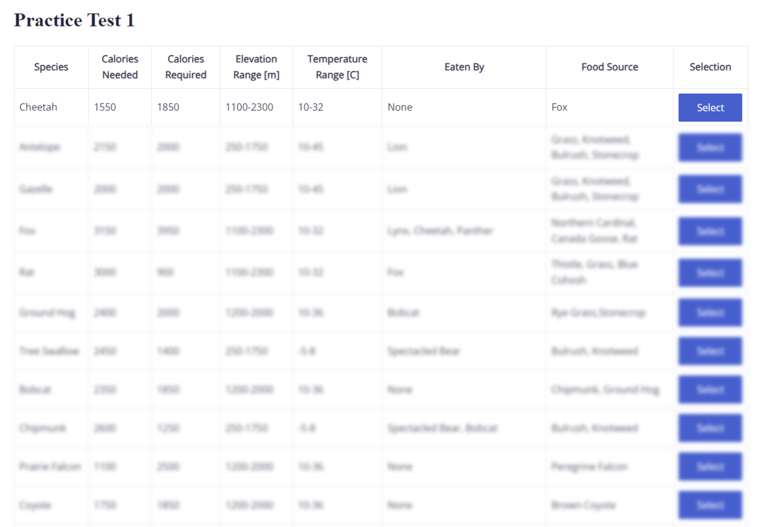763x527 pixels.
Task: Click the Calories Needed column header
Action: click(x=120, y=67)
